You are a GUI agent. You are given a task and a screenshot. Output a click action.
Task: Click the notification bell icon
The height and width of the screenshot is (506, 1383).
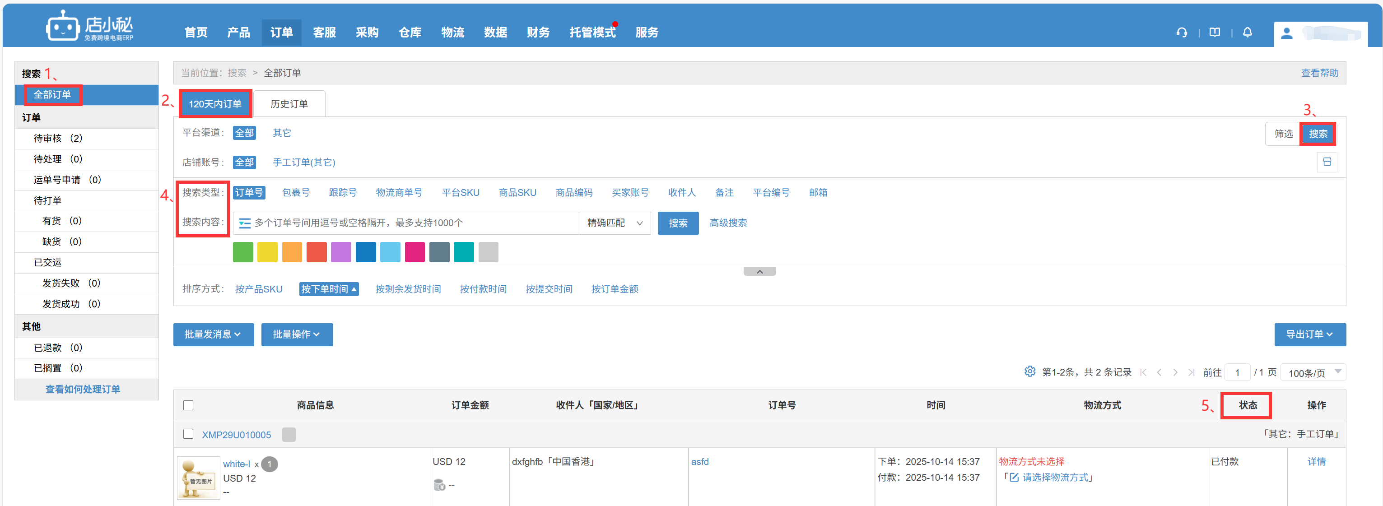pos(1247,33)
